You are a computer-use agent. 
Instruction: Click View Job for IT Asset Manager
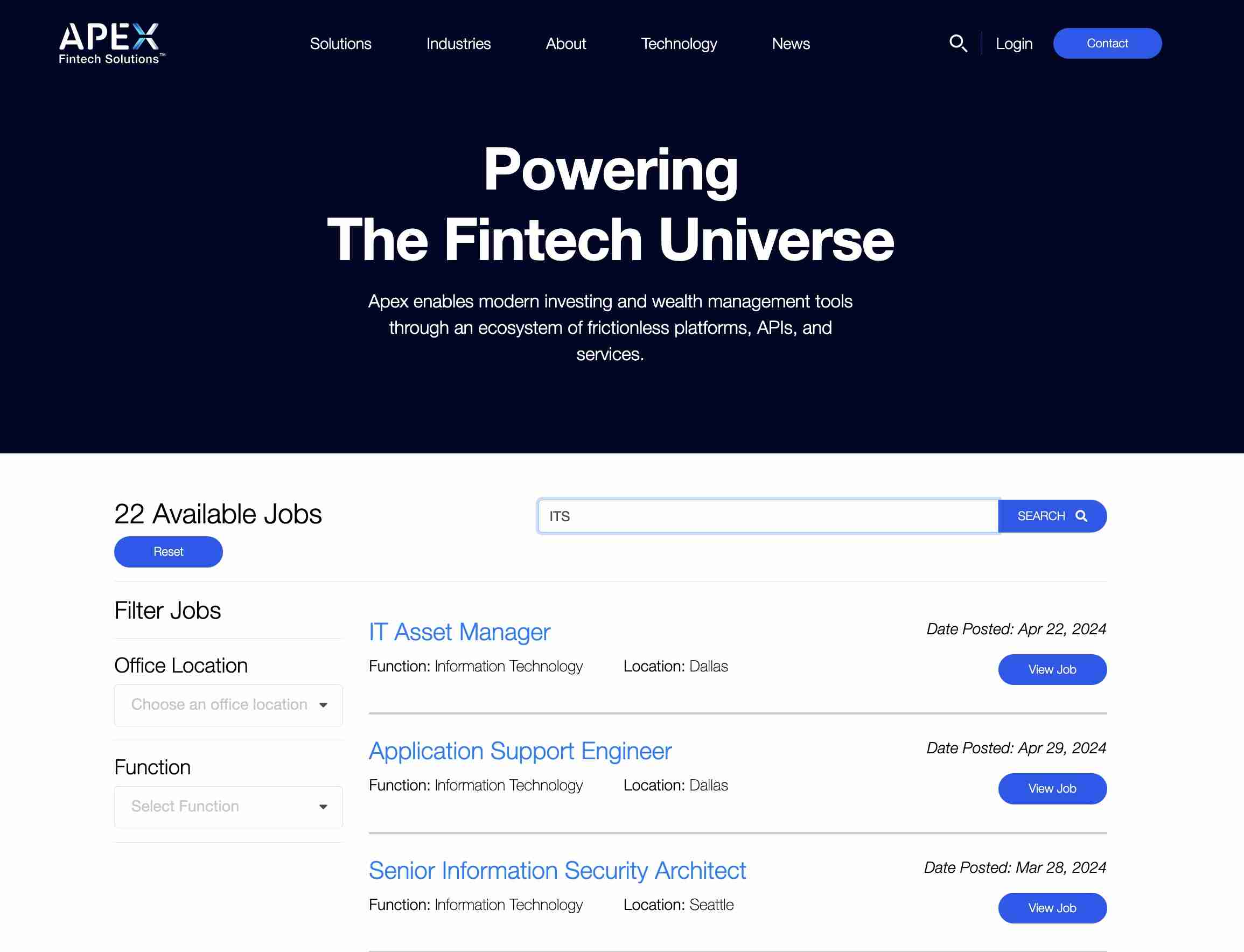(1052, 669)
